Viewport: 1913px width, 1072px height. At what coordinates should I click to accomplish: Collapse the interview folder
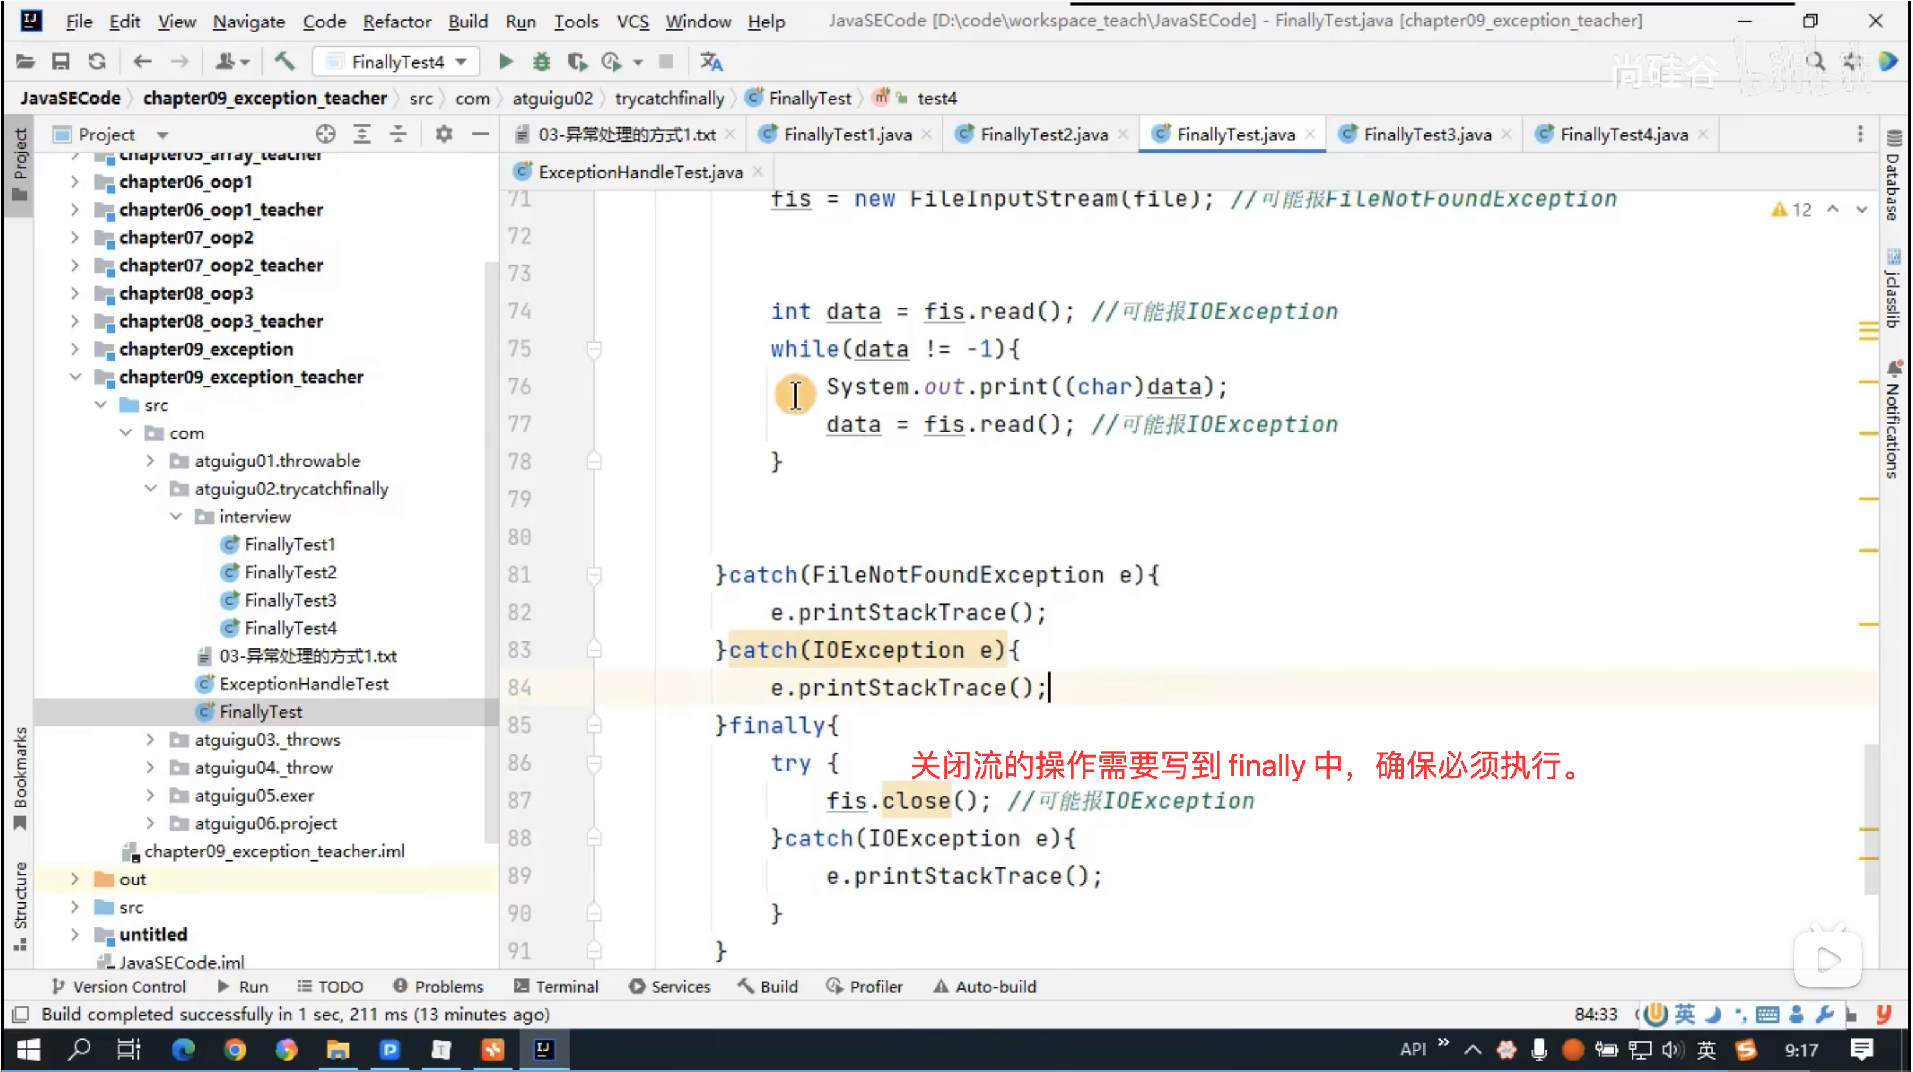(176, 516)
